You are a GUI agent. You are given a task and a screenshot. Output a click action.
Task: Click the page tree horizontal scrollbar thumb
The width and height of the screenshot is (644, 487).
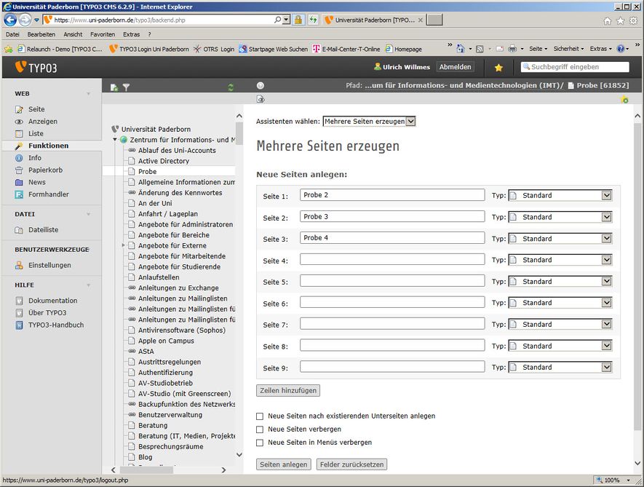[146, 470]
